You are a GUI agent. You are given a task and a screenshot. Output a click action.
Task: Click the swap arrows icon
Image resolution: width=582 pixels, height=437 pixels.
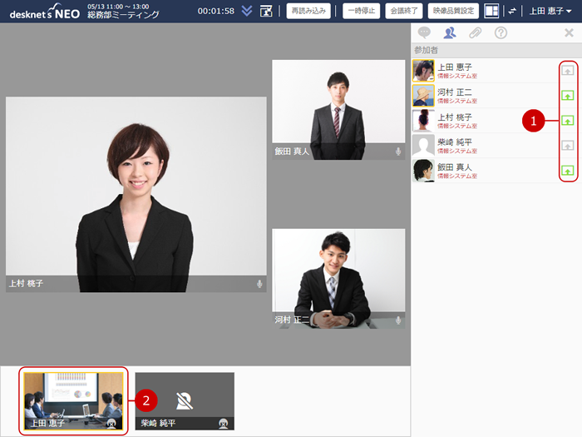512,11
